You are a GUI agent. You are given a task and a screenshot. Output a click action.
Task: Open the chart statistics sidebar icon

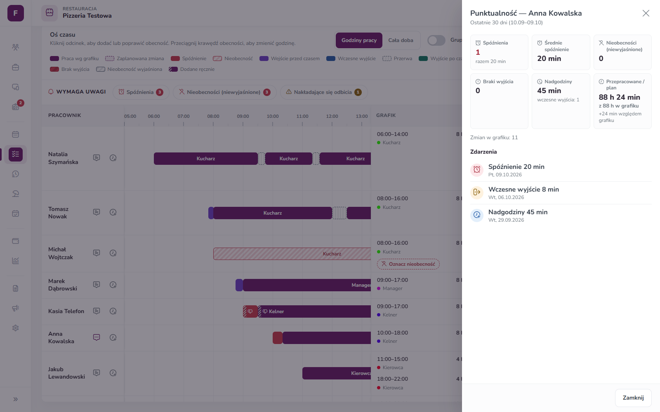coord(16,261)
